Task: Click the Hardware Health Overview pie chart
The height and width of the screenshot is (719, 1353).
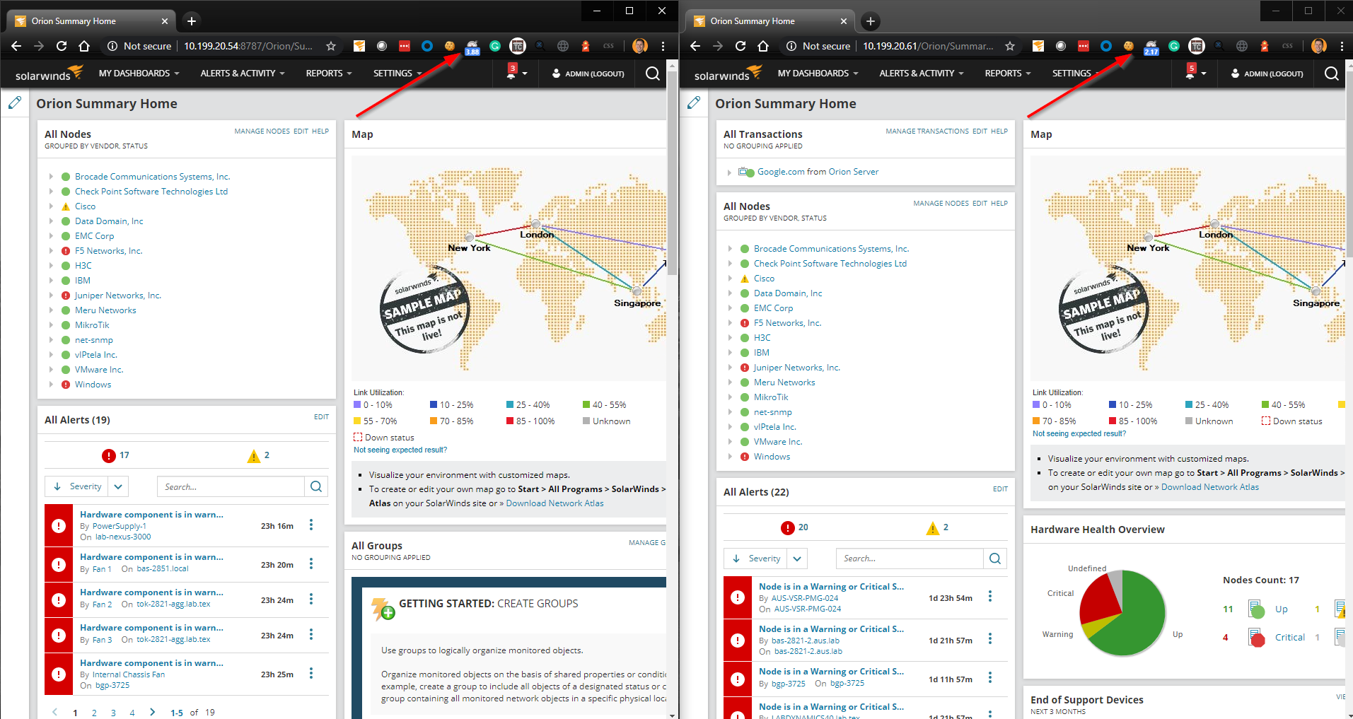Action: [x=1122, y=612]
